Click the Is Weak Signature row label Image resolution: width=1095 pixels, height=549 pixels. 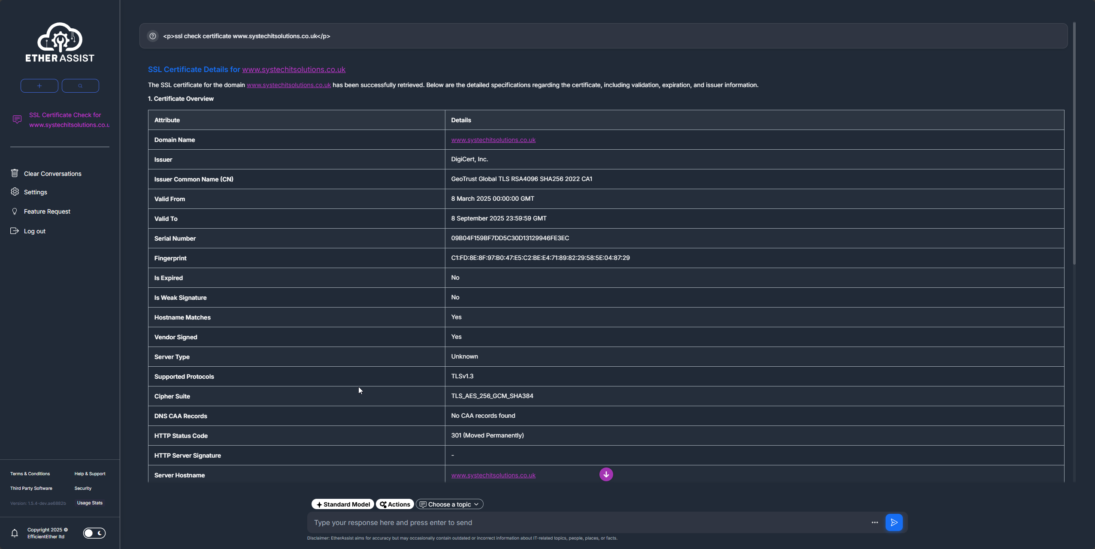point(181,298)
